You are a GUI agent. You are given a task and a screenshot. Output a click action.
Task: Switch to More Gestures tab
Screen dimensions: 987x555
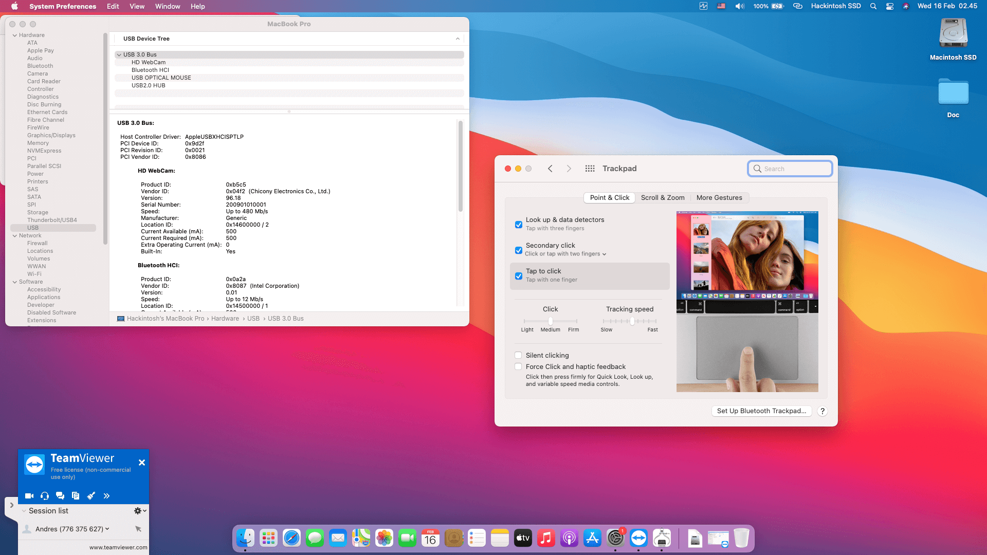click(719, 198)
